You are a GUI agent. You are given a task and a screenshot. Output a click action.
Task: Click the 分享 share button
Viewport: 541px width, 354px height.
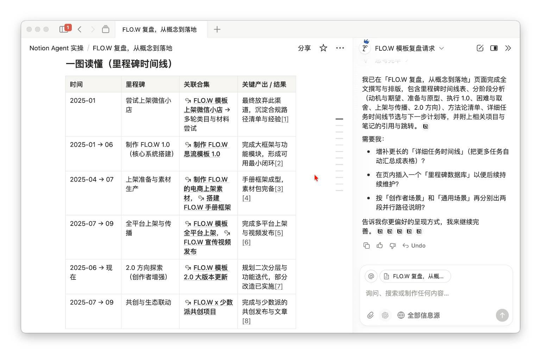click(304, 48)
